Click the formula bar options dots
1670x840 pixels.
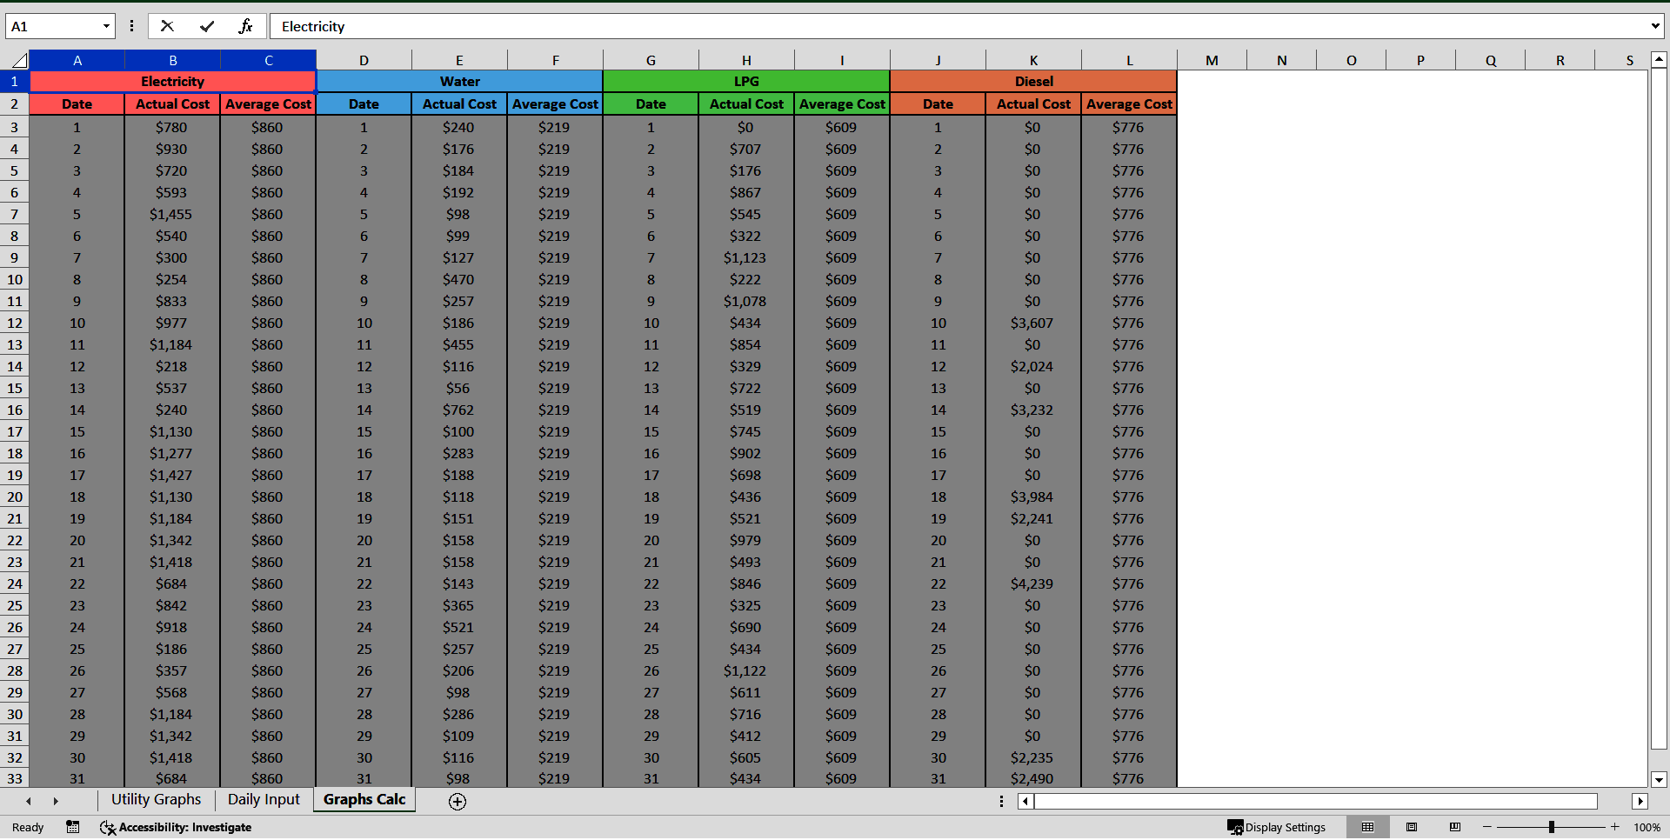click(x=131, y=26)
